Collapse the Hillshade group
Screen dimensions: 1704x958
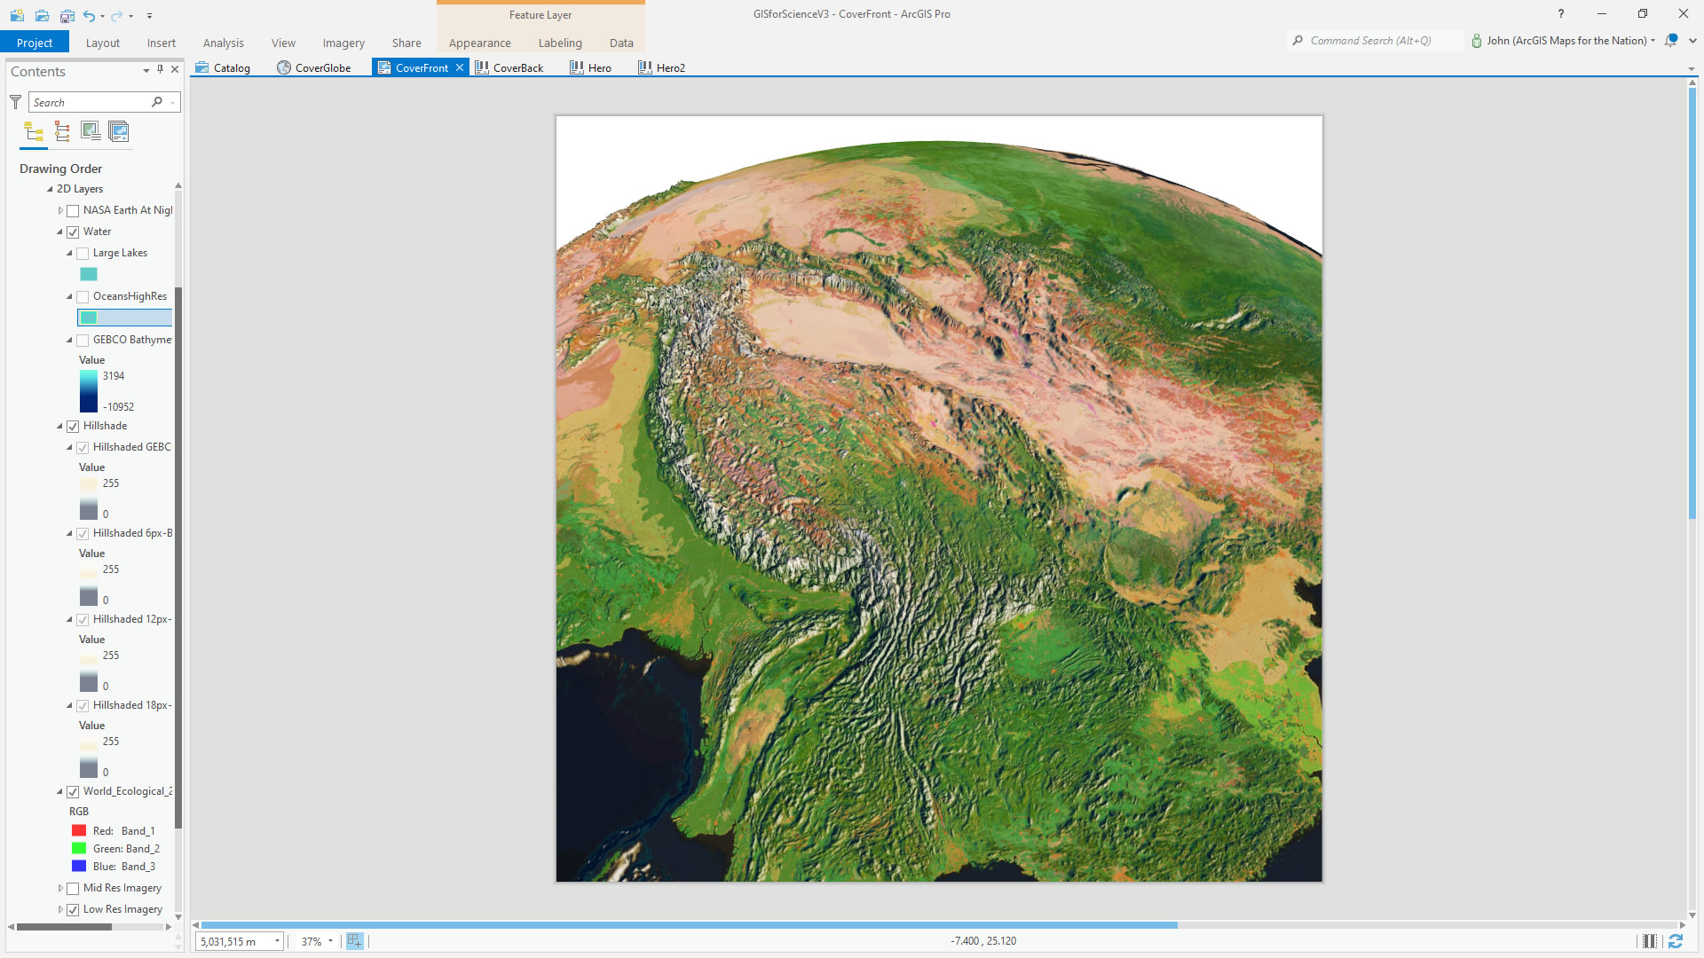coord(60,426)
